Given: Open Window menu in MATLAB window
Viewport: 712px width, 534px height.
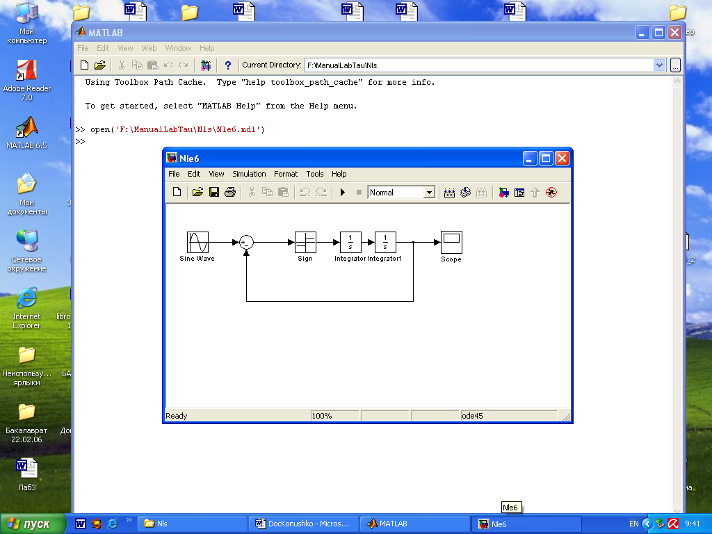Looking at the screenshot, I should [178, 48].
